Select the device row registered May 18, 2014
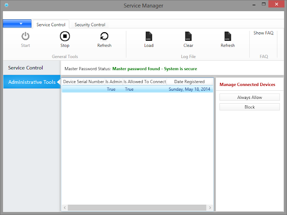 tap(137, 89)
